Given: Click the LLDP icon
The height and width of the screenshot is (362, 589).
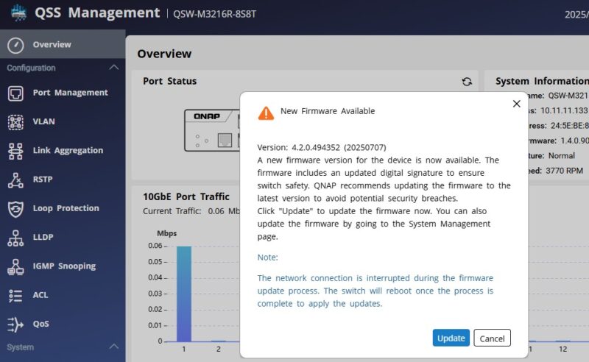Looking at the screenshot, I should pyautogui.click(x=15, y=238).
